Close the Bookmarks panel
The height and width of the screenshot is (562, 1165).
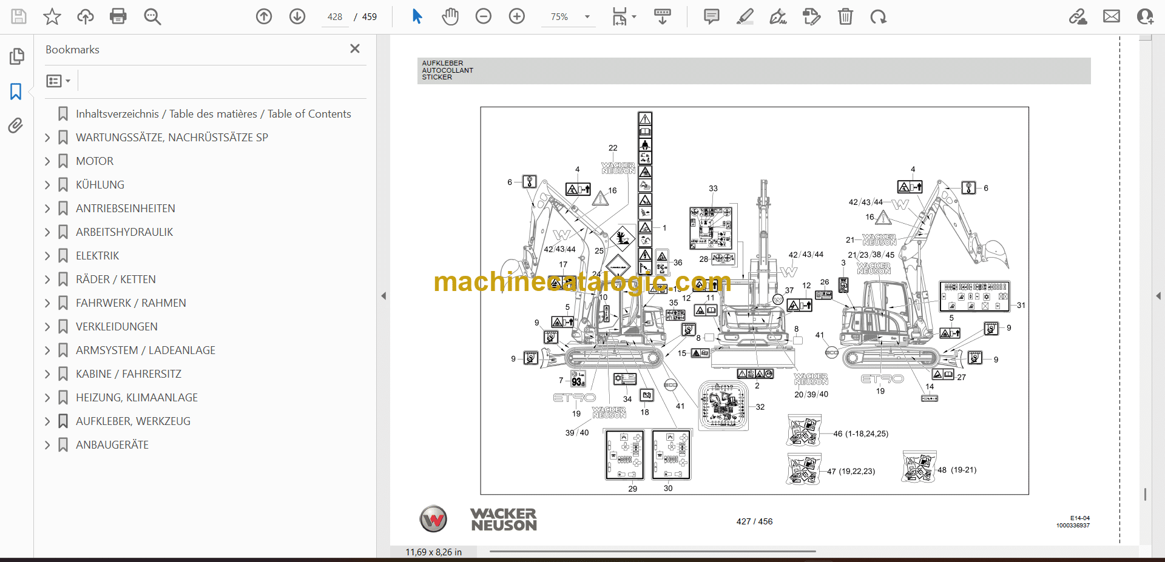point(355,49)
